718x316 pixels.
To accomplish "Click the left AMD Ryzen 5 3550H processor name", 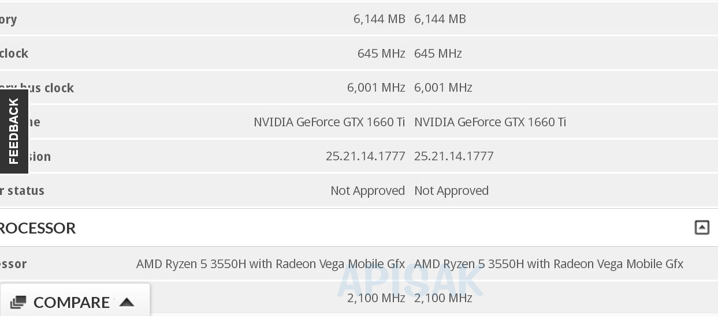I will (270, 264).
